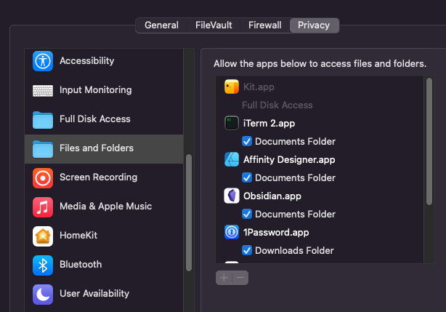
Task: Click the Affinity Designer.app icon
Action: click(232, 159)
